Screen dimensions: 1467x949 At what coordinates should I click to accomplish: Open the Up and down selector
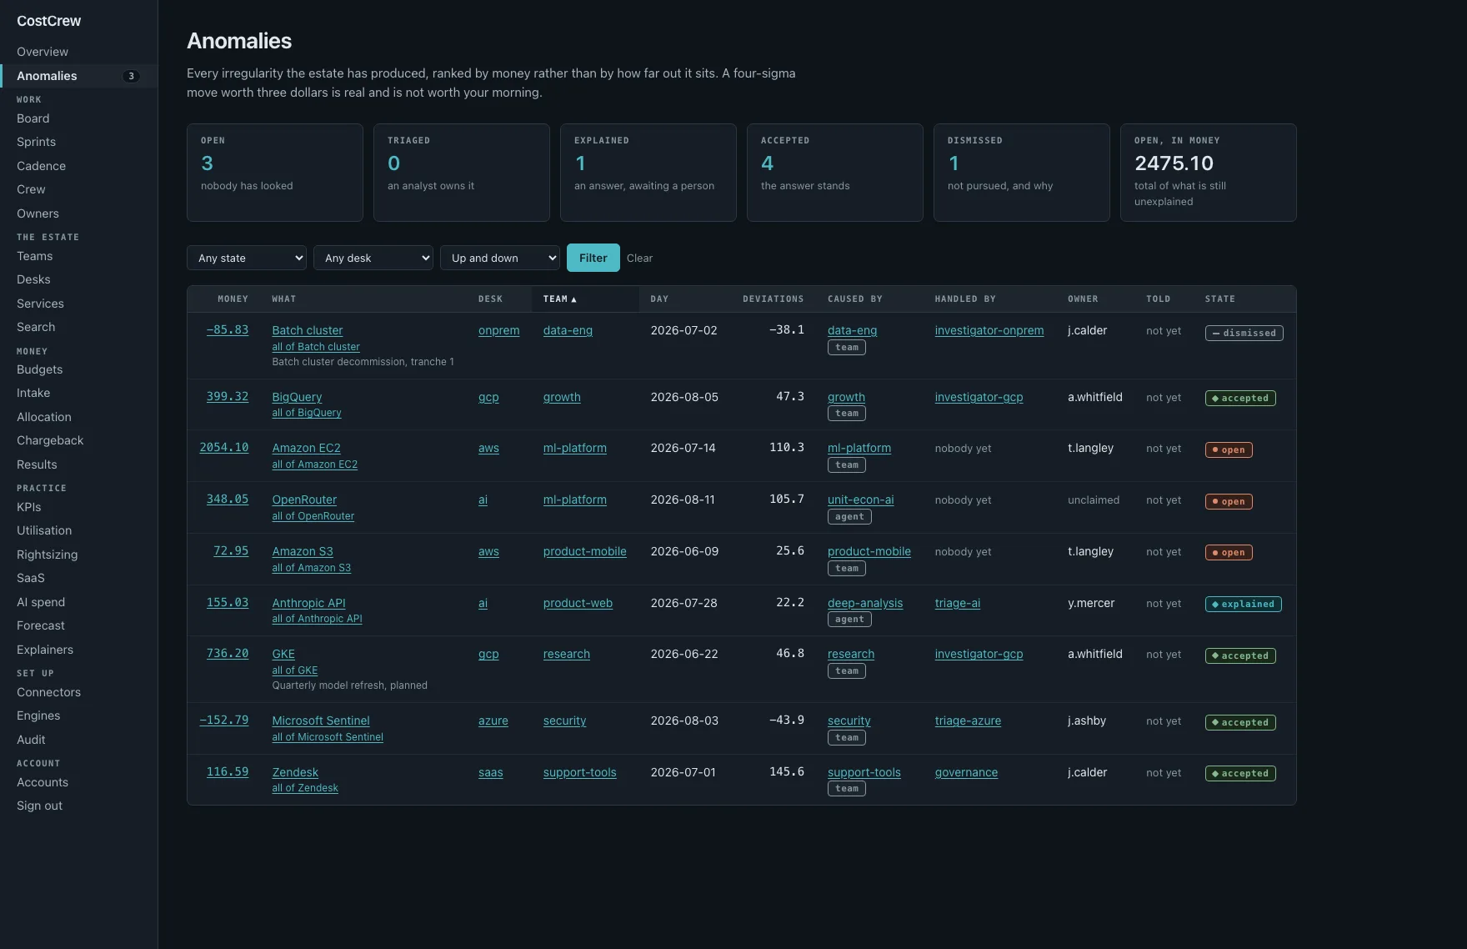pyautogui.click(x=500, y=258)
